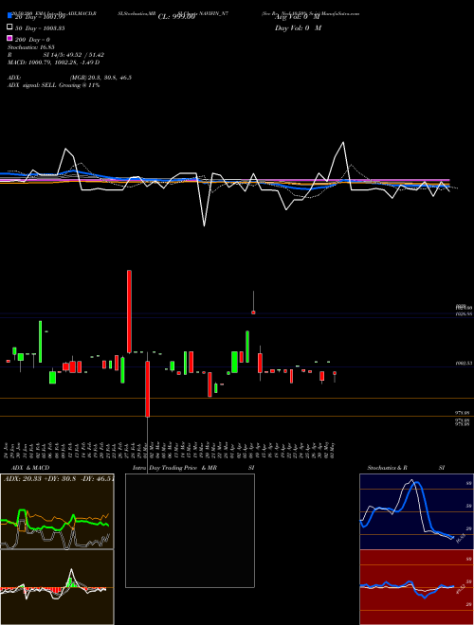This screenshot has width=474, height=625.
Task: Click the white 50 Day legend swatch
Action: tap(10, 27)
